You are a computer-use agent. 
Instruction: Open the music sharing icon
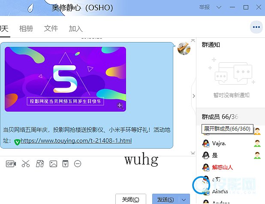point(40,164)
